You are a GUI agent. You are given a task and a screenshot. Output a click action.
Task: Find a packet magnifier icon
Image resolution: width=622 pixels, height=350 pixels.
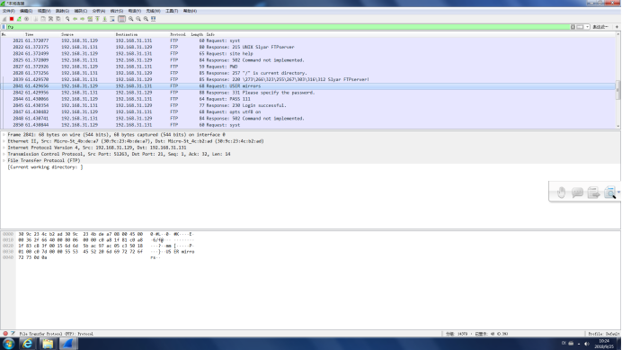coord(67,19)
